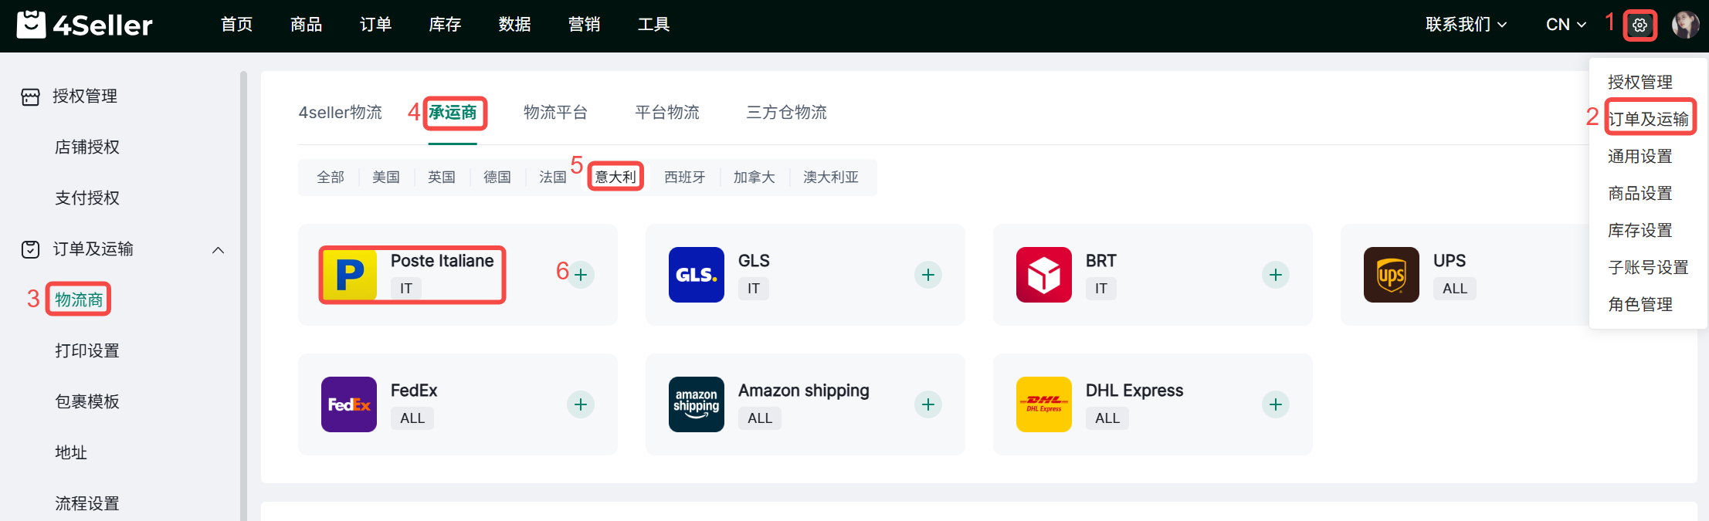Click the UPS carrier logo thumbnail

click(1391, 275)
